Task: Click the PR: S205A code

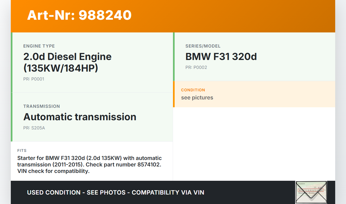Action: tap(34, 128)
